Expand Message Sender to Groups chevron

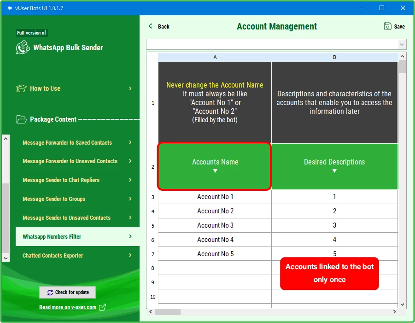tap(130, 199)
